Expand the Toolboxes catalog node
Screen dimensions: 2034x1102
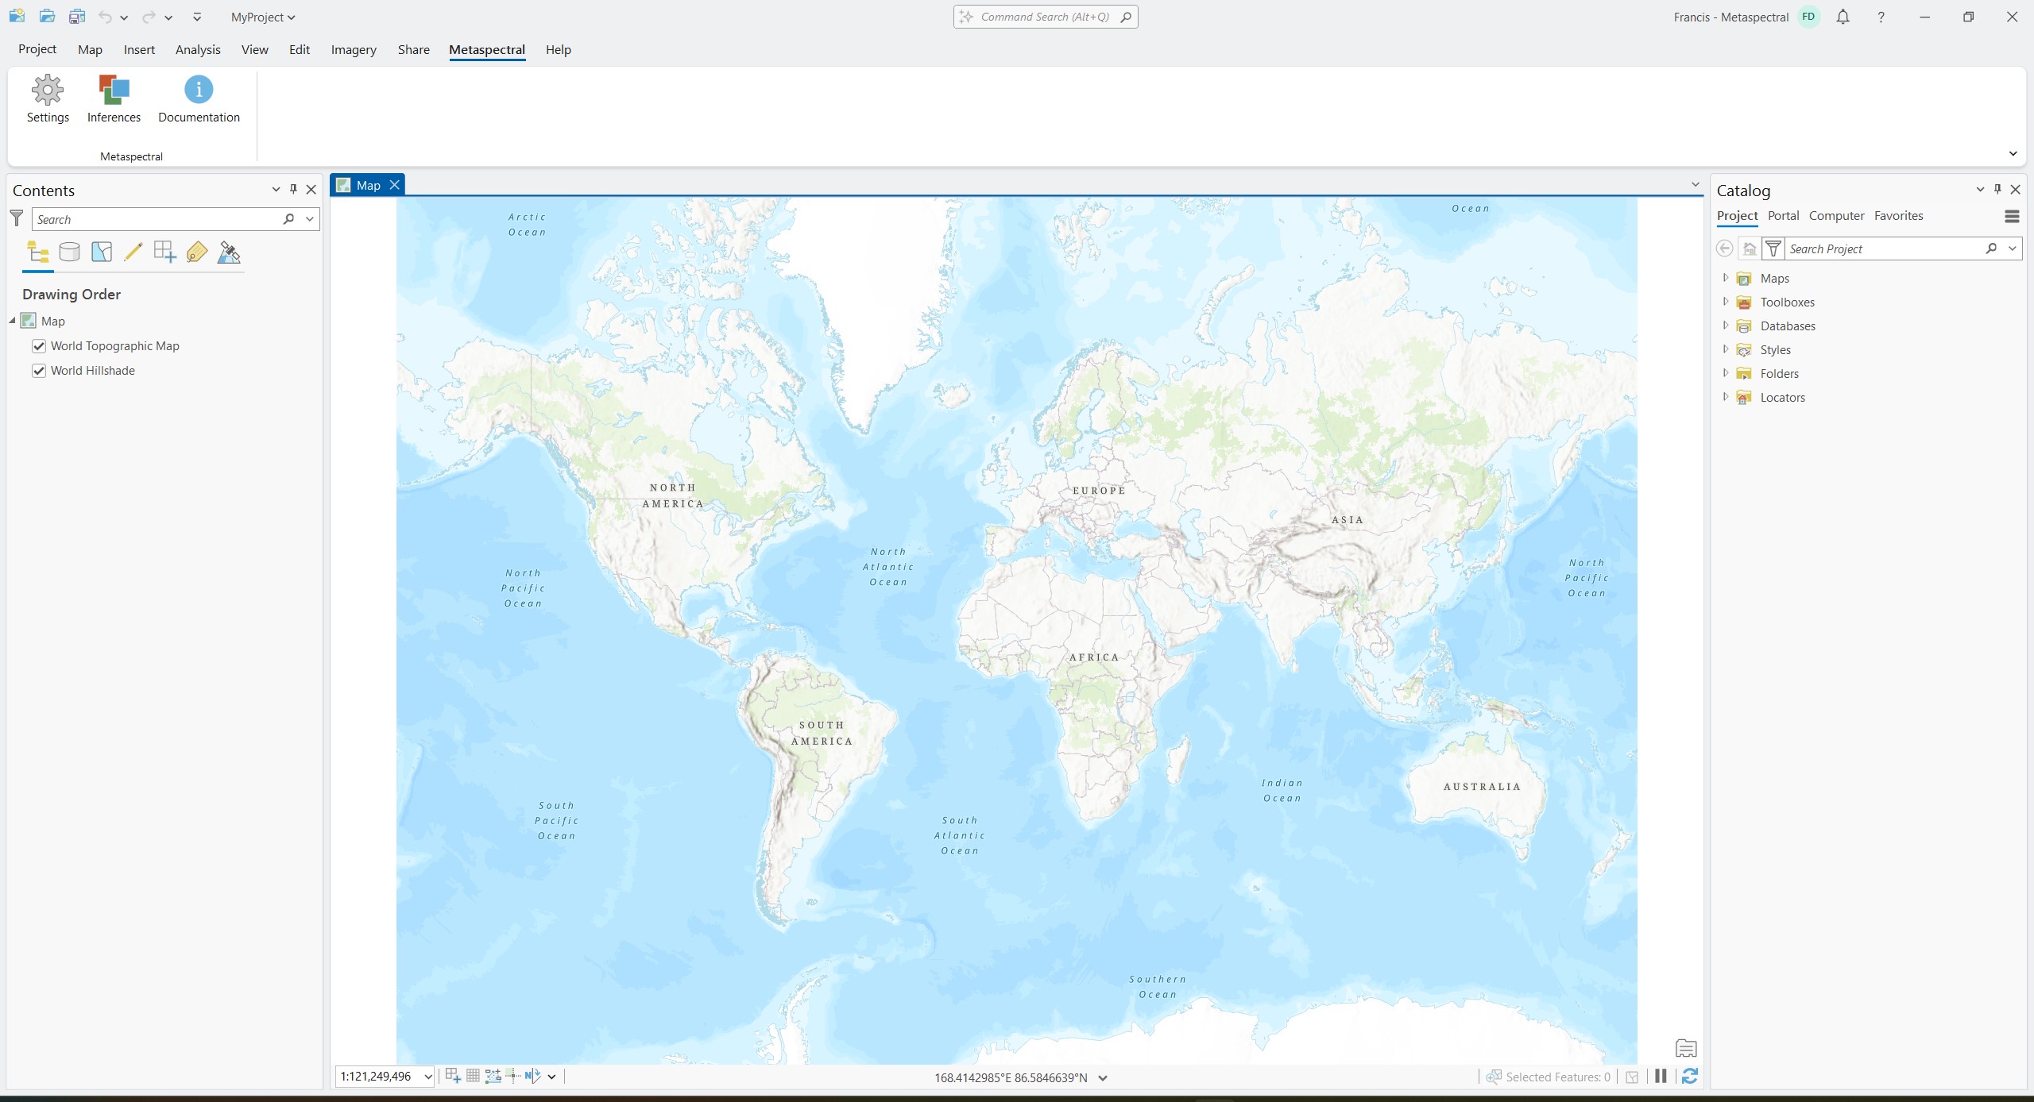pos(1725,302)
